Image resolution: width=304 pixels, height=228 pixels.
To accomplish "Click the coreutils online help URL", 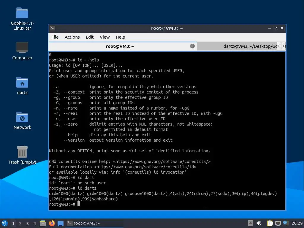I will [162, 161].
